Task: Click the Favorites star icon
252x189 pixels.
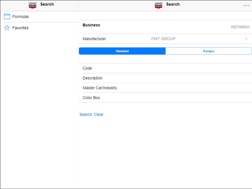Action: click(7, 28)
